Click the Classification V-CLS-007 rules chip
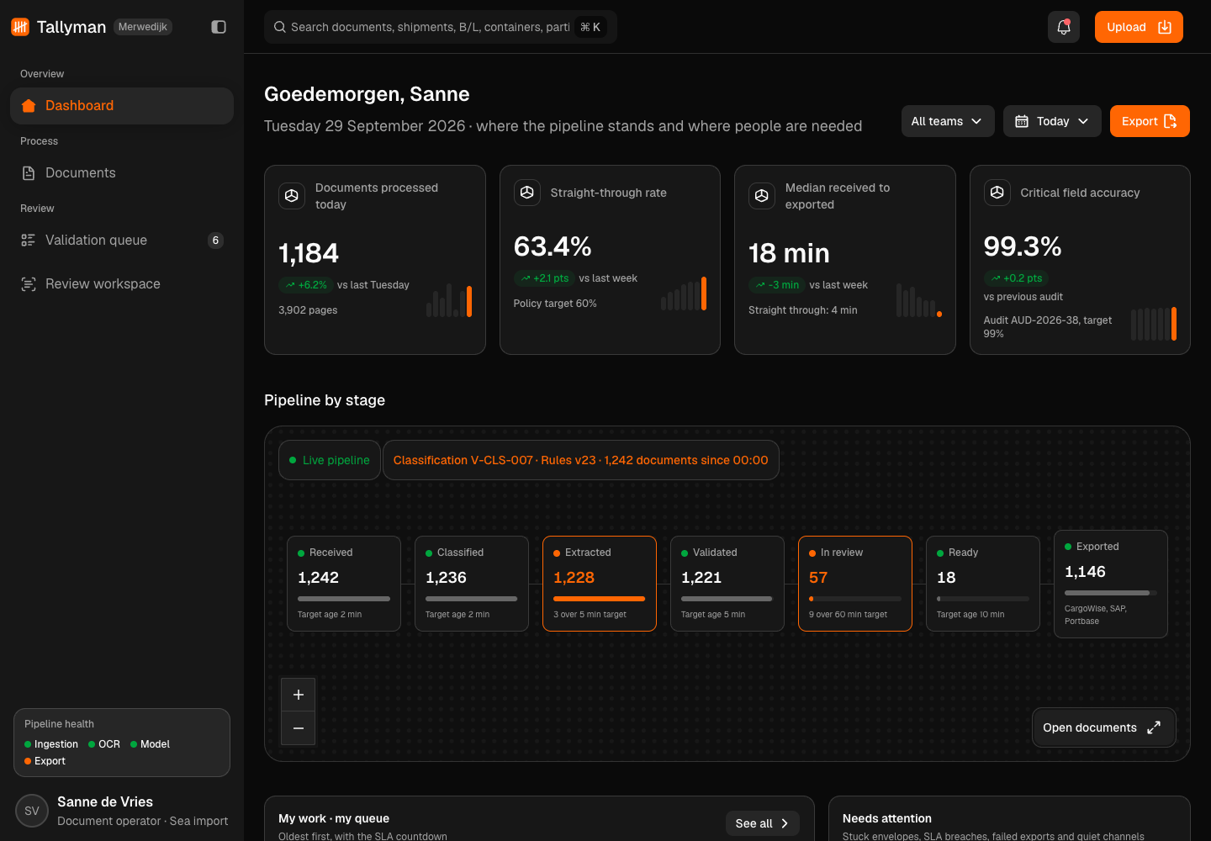 581,460
